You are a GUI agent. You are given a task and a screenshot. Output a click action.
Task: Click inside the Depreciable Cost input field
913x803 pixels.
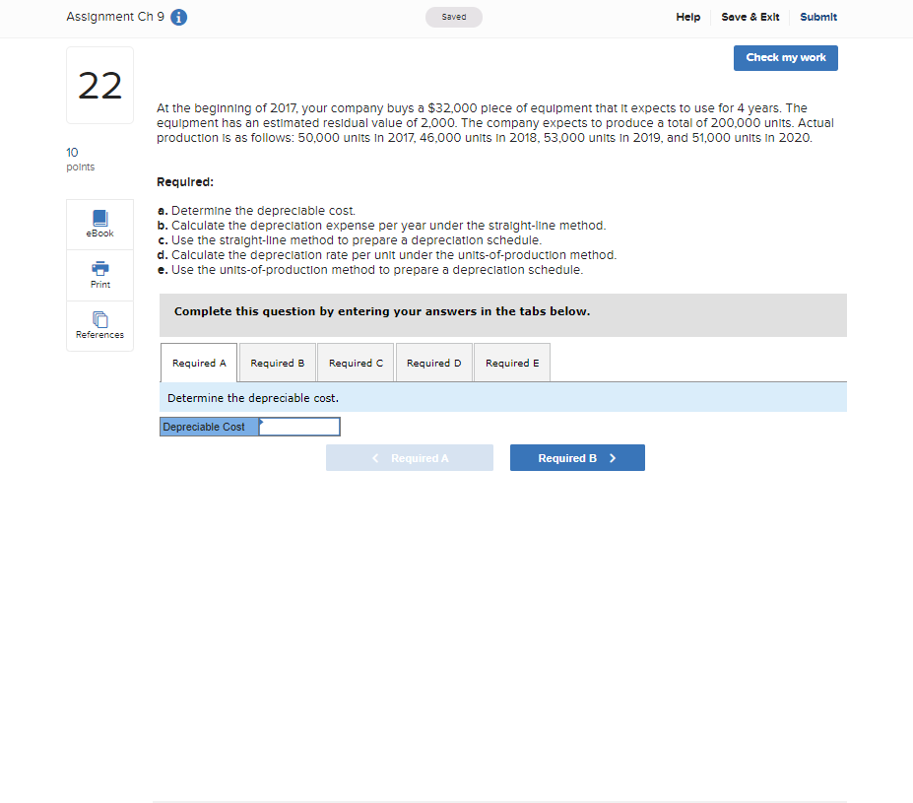pyautogui.click(x=300, y=426)
